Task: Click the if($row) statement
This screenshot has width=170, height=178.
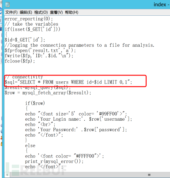Action: 35,103
